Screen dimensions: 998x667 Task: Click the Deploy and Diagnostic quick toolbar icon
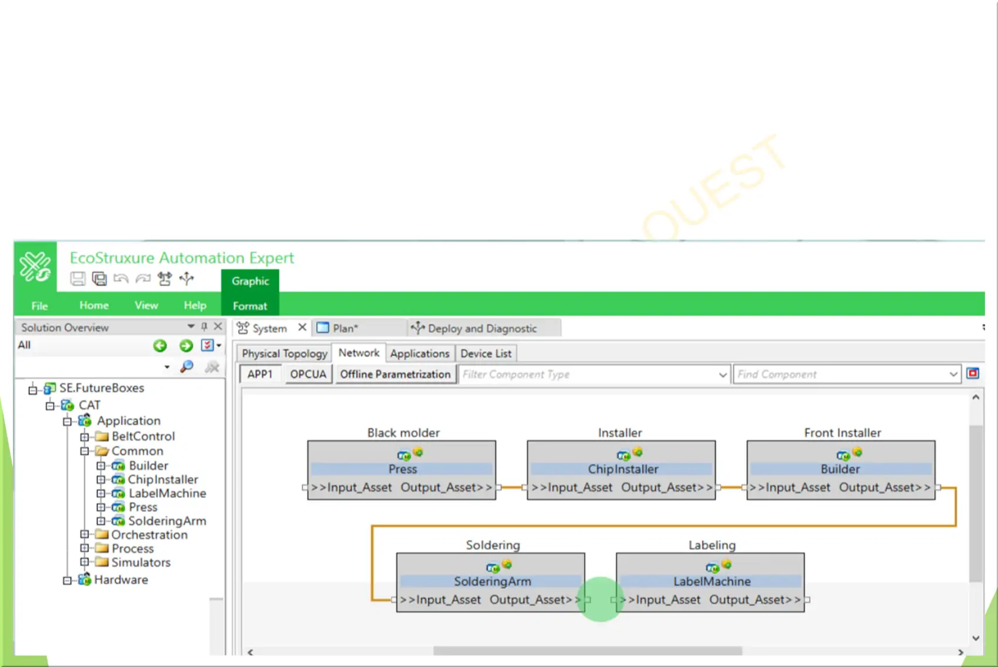point(187,279)
